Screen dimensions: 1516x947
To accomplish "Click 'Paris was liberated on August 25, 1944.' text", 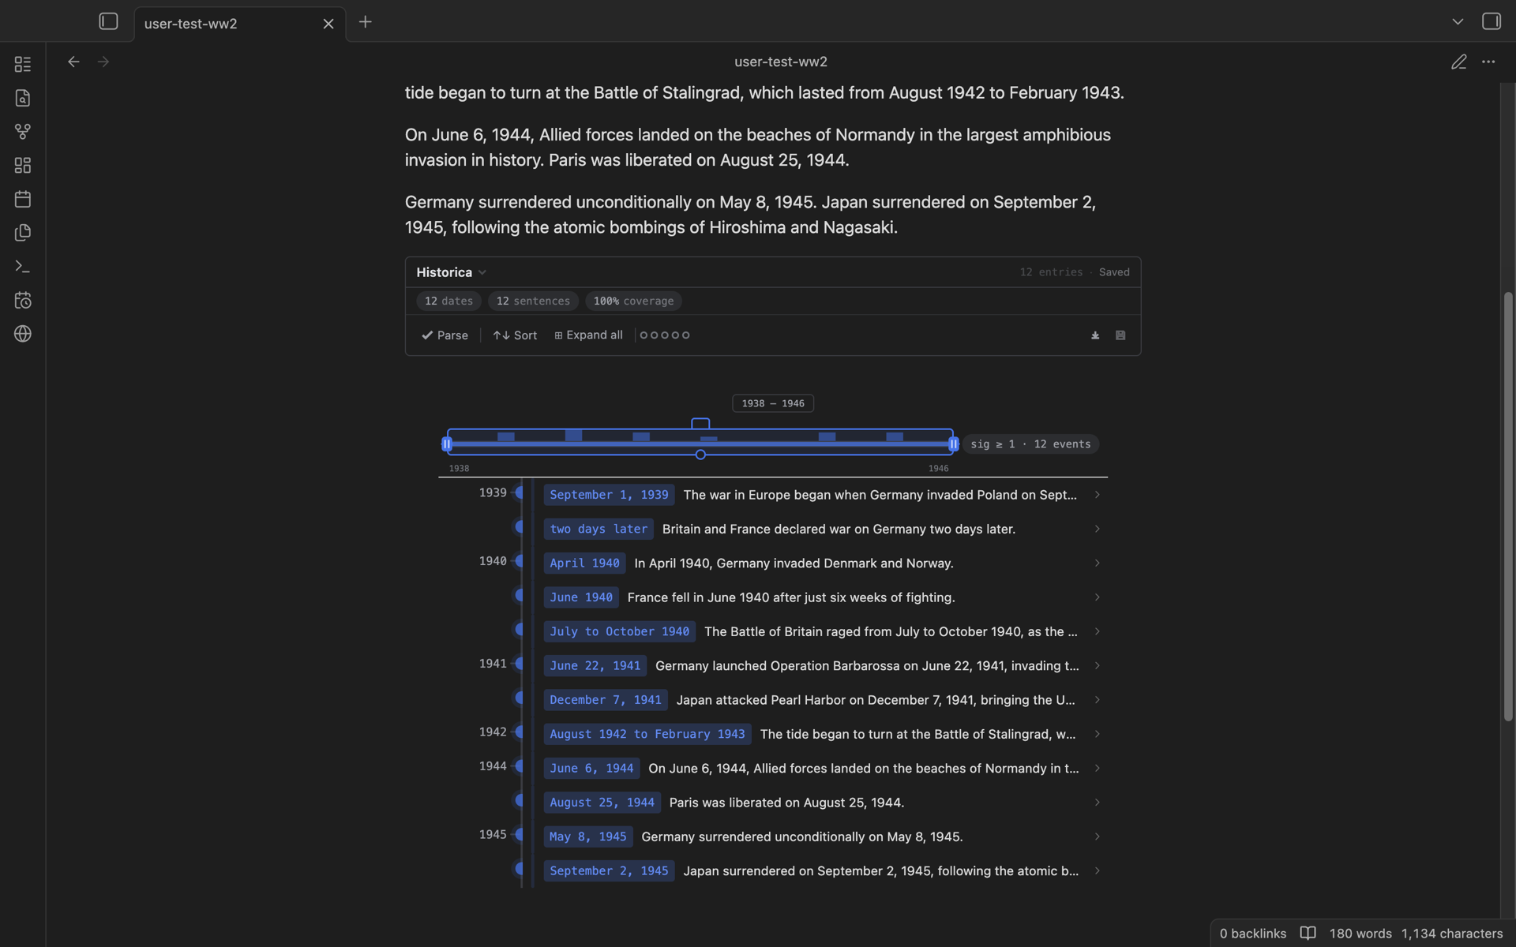I will 786,803.
